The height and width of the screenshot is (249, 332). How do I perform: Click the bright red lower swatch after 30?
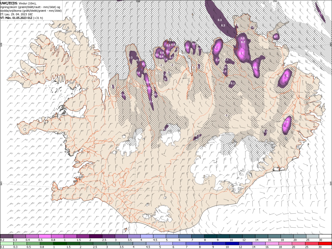point(325,244)
